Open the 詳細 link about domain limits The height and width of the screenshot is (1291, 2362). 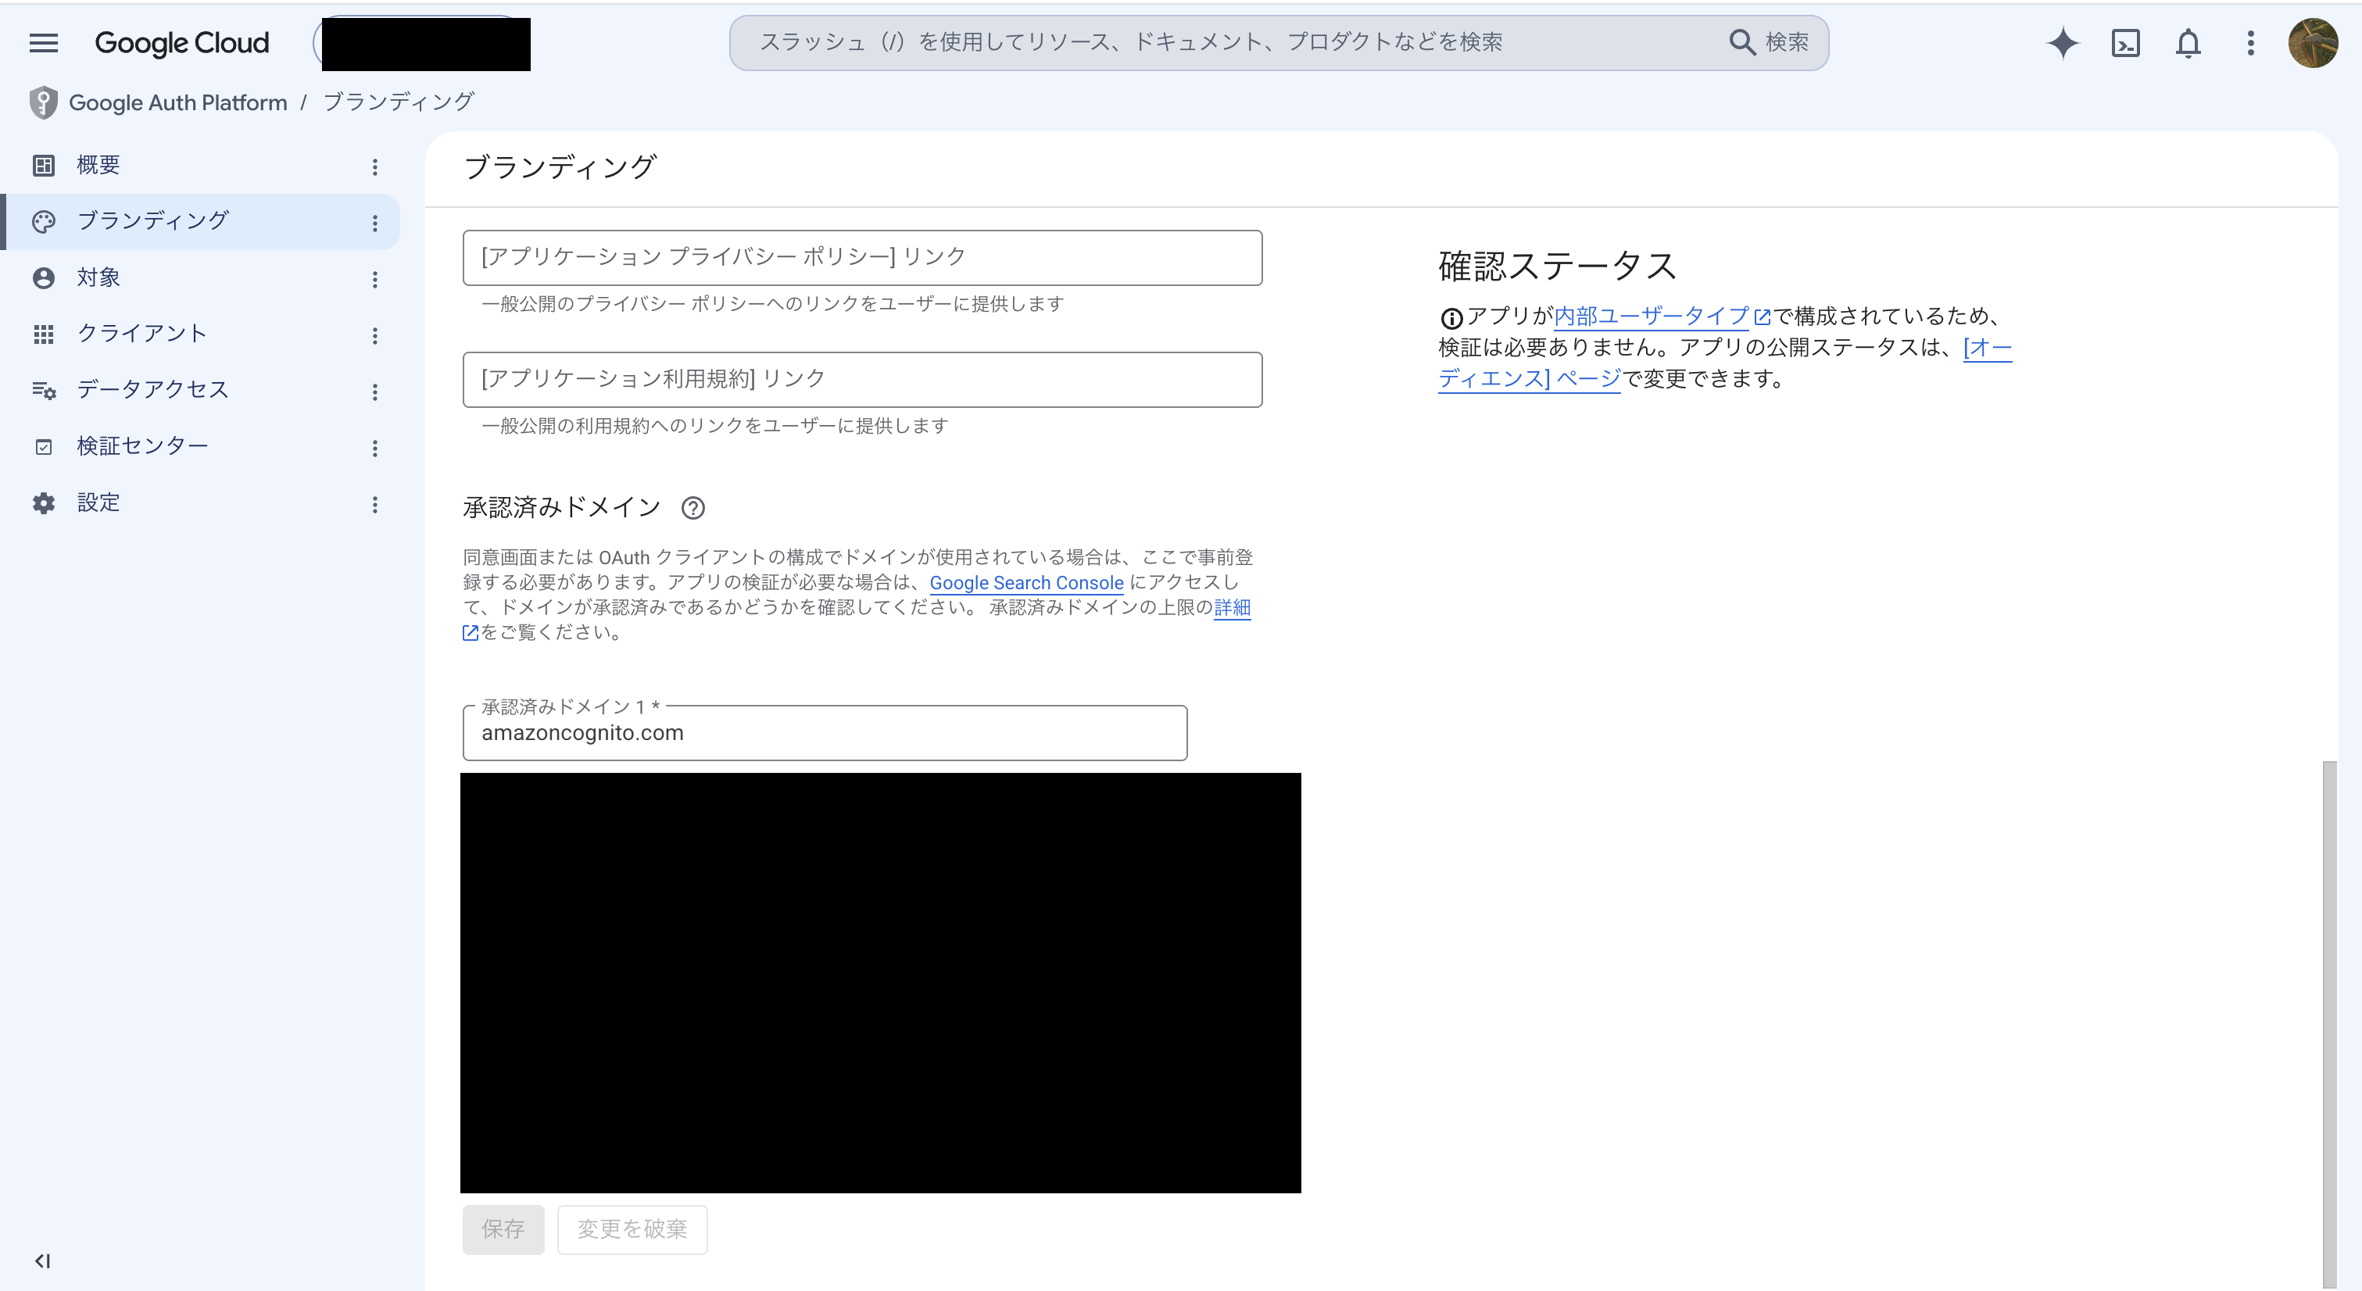(x=1232, y=608)
